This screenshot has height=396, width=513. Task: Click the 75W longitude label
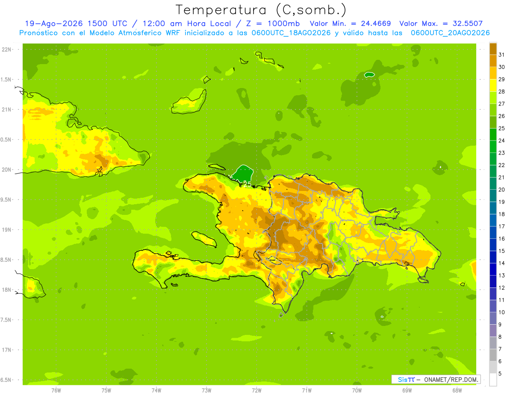coord(106,390)
